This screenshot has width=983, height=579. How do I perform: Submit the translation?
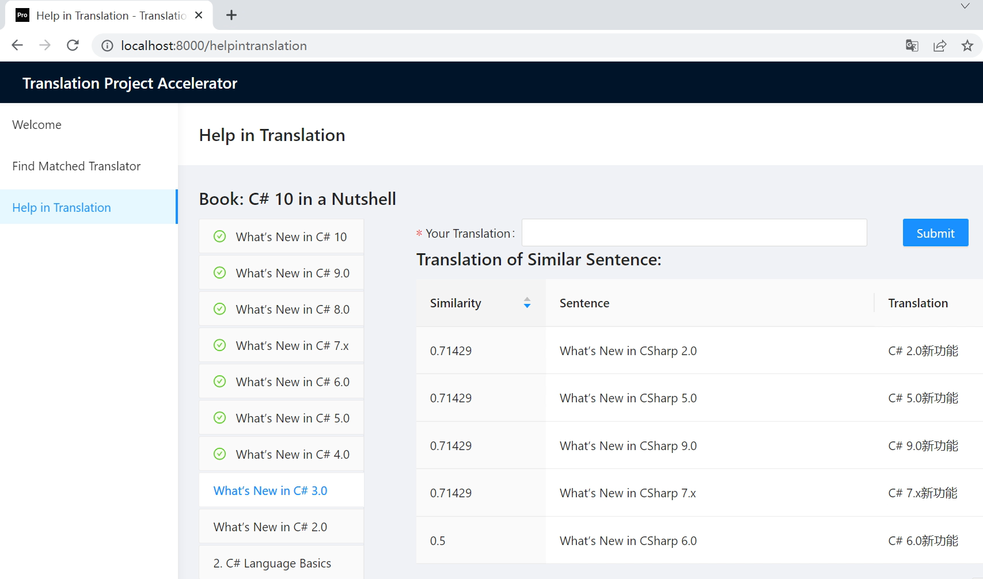coord(935,233)
